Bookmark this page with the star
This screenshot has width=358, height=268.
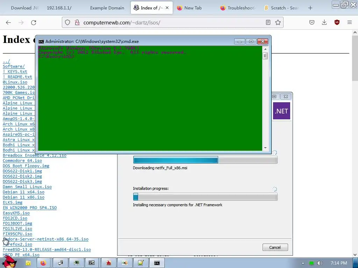pos(278,22)
